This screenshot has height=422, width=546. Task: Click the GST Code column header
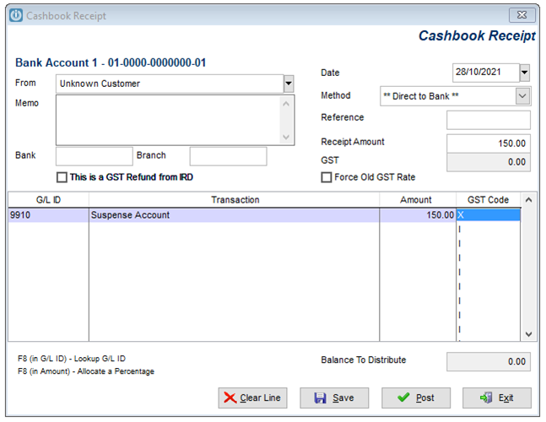tap(489, 200)
